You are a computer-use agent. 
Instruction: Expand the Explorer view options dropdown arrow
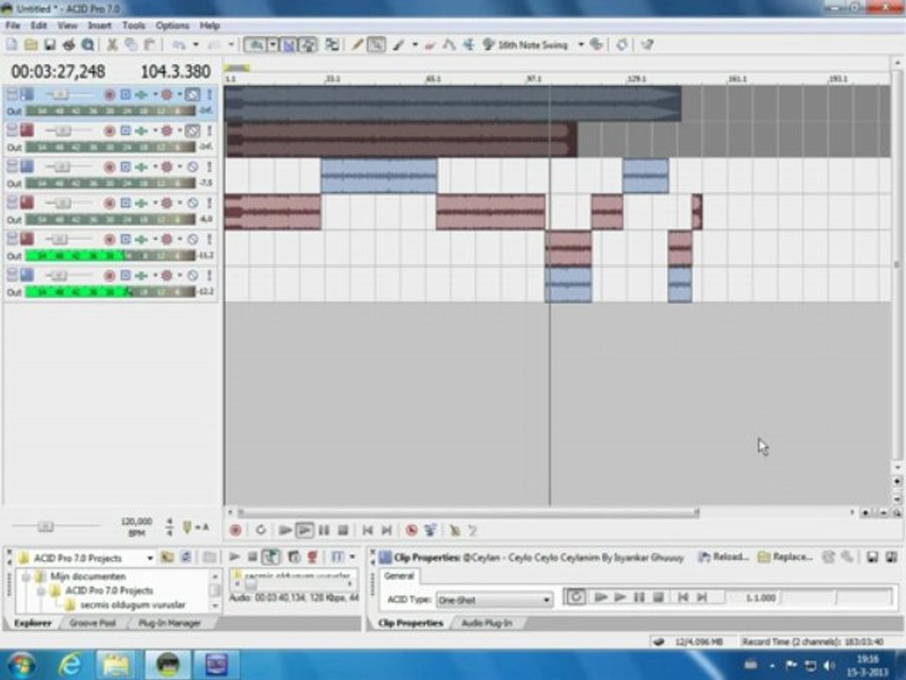pos(352,557)
